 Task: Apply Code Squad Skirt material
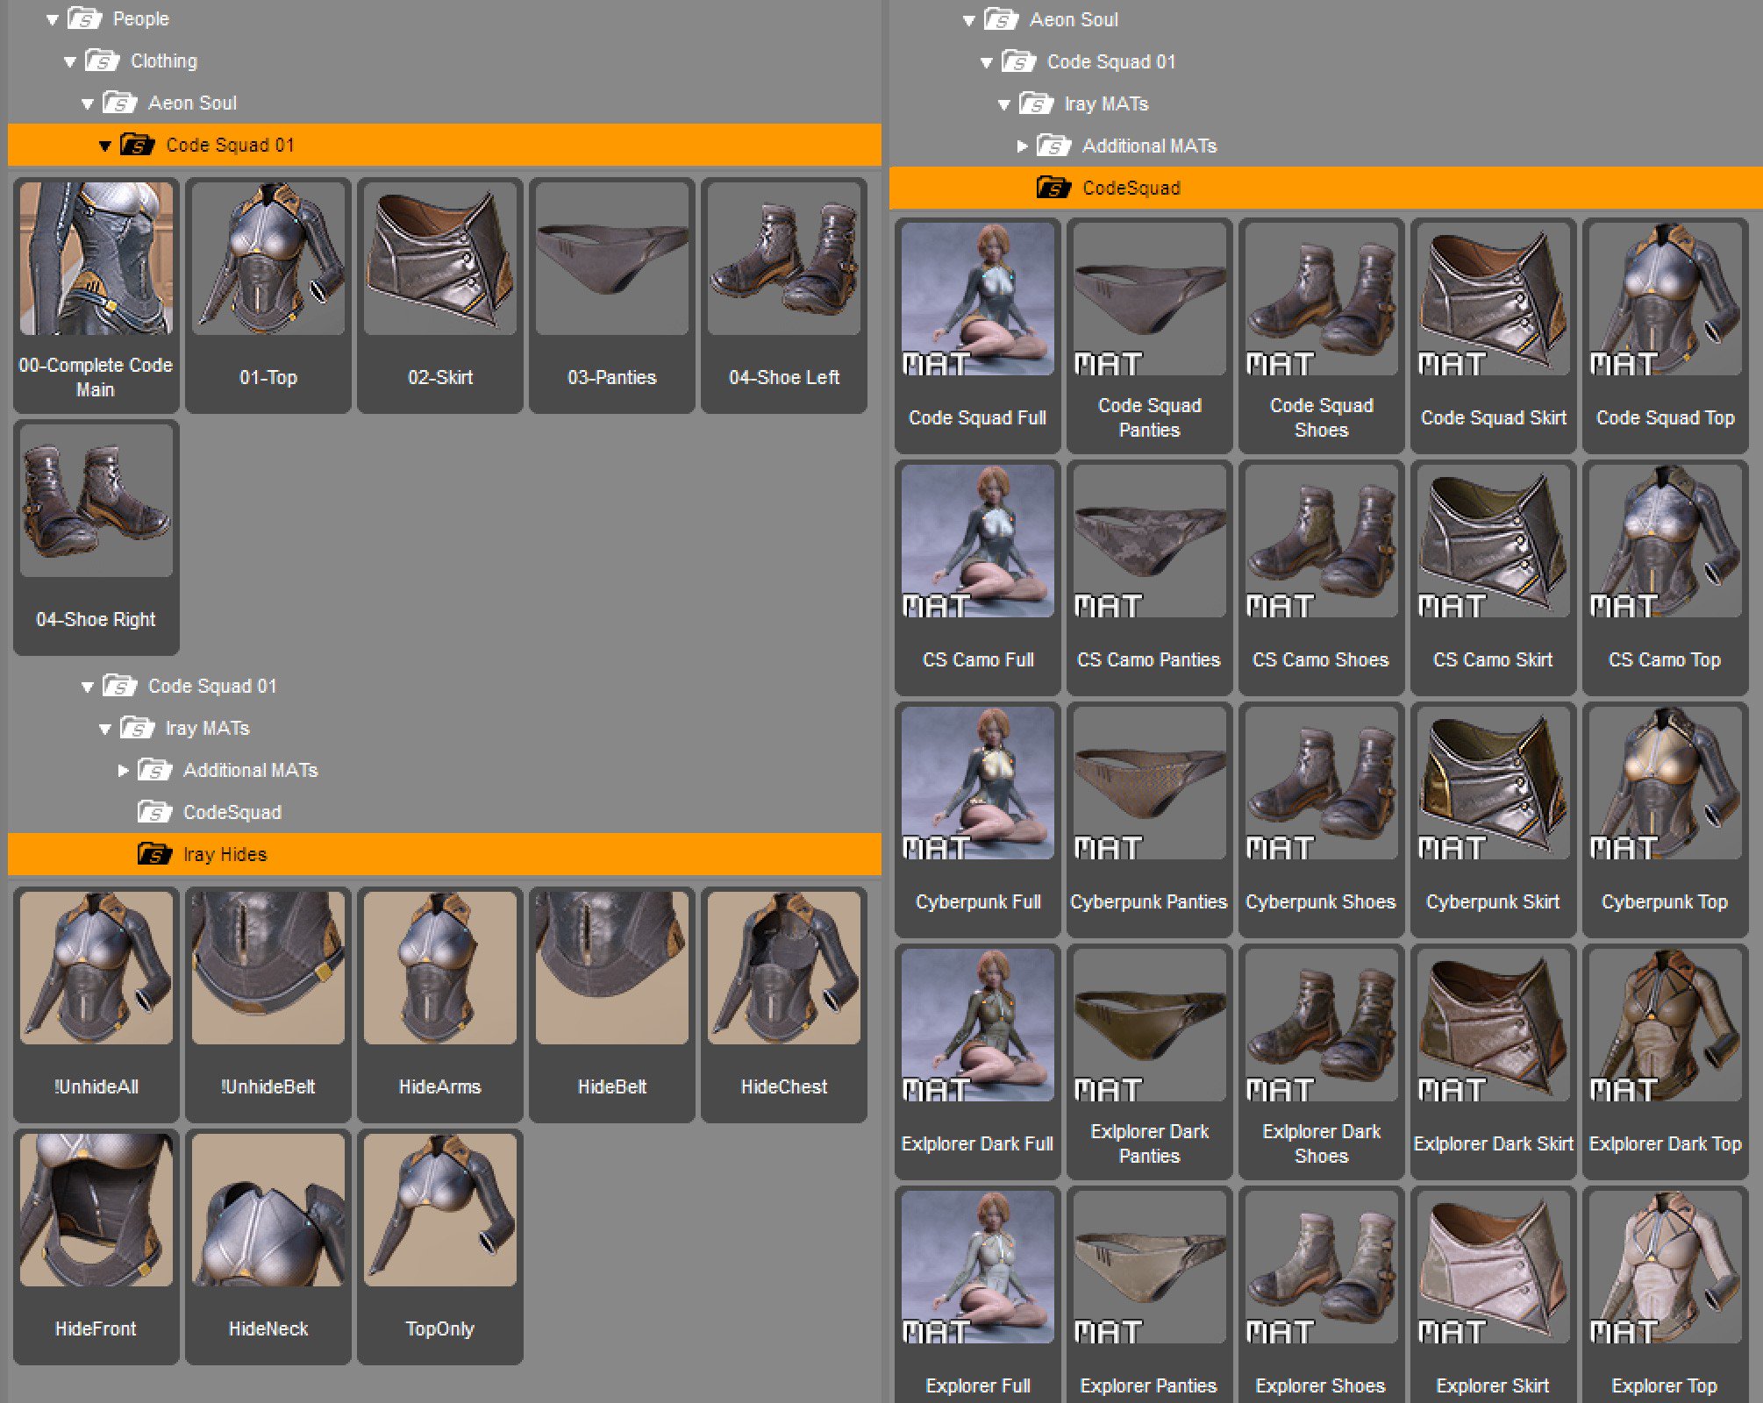tap(1494, 335)
